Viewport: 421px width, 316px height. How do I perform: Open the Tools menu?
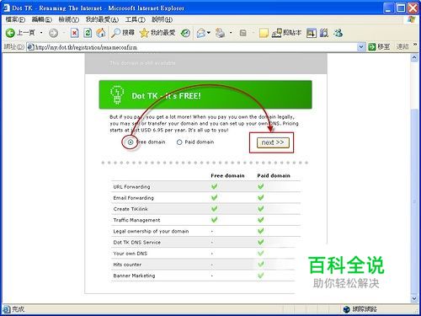(x=135, y=19)
